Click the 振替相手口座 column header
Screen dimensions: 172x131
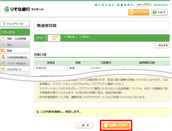pyautogui.click(x=147, y=63)
